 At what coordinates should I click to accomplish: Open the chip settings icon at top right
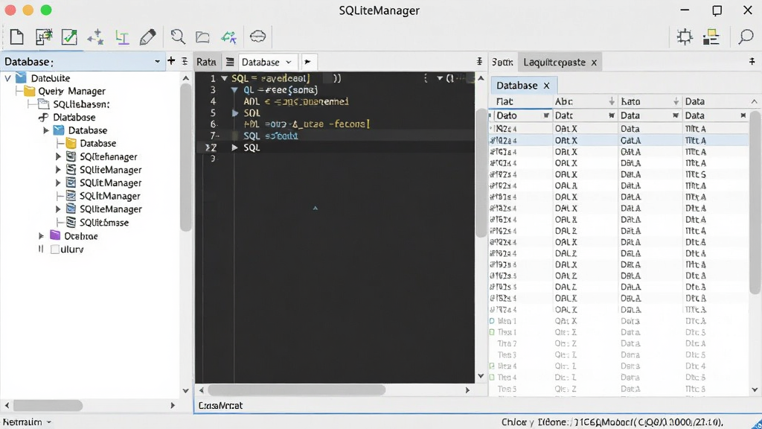tap(685, 37)
